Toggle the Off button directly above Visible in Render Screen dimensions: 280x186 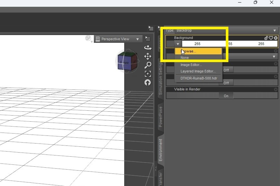click(226, 83)
